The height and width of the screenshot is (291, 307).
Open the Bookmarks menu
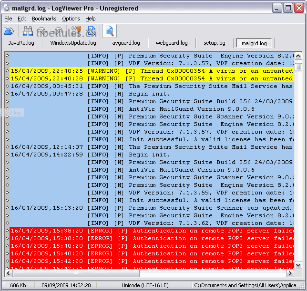click(44, 19)
